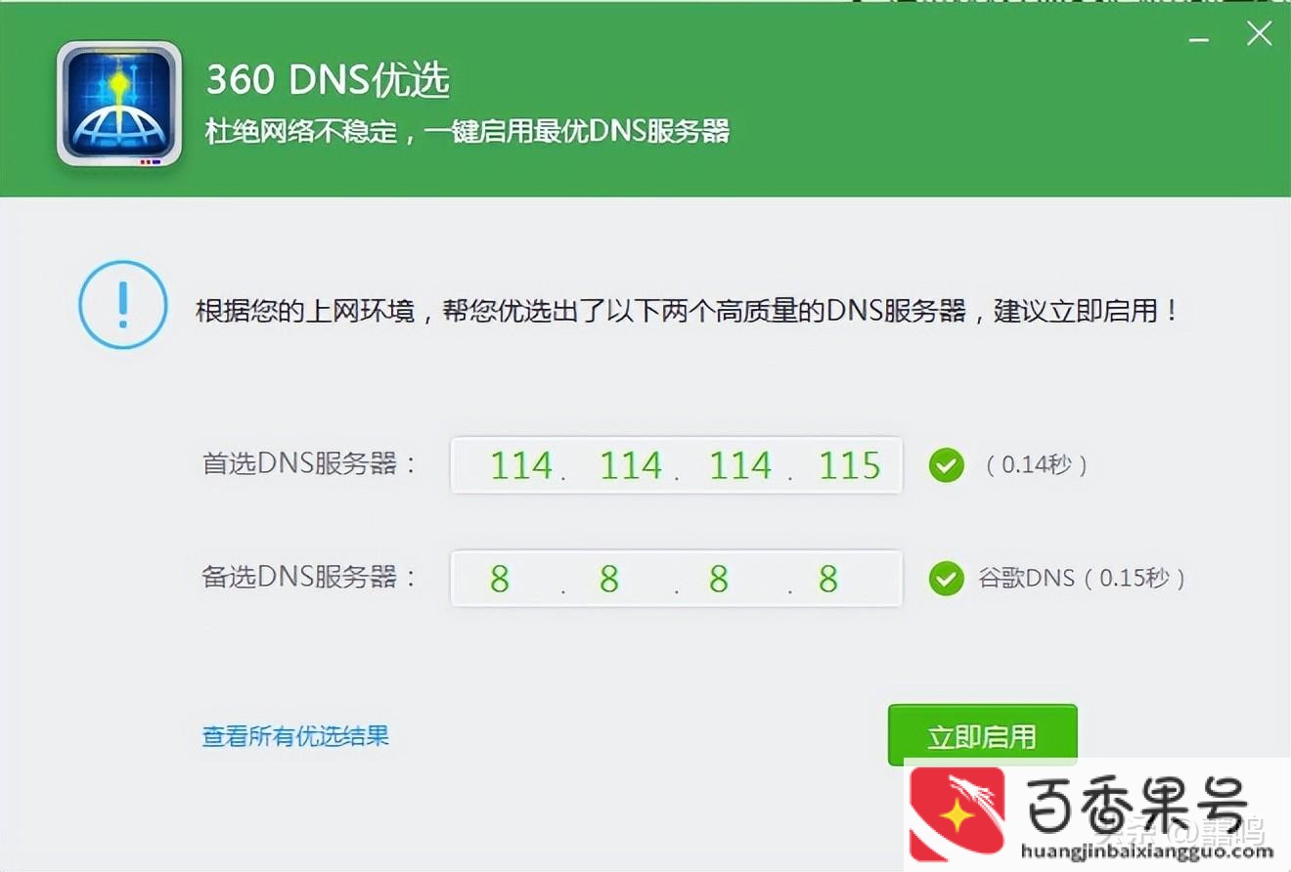Click the green checkmark beside 谷歌DNS

pyautogui.click(x=946, y=579)
